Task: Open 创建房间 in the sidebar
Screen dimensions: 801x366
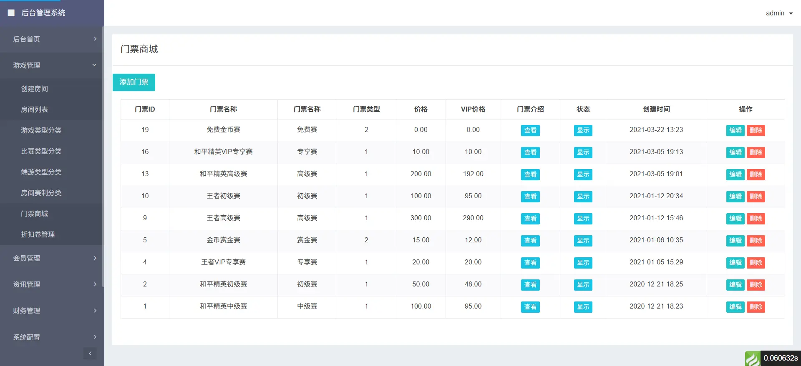Action: (x=35, y=89)
